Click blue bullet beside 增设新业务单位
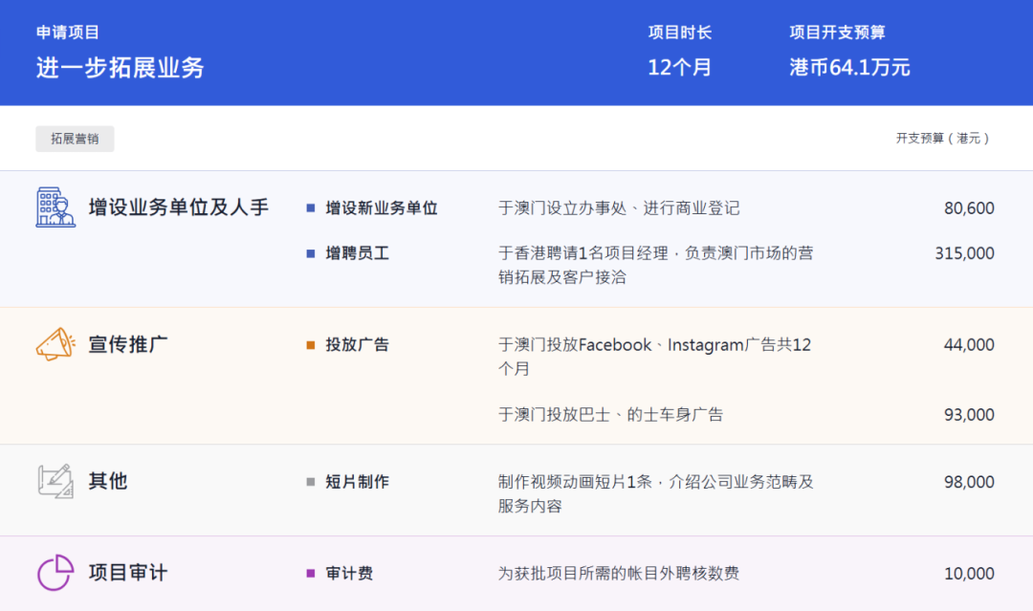 coord(311,208)
